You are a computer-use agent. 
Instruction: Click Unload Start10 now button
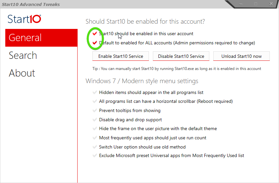[x=241, y=56]
